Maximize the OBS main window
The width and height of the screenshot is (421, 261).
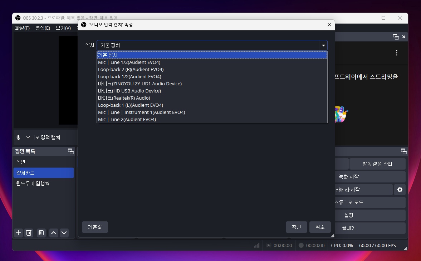pos(383,18)
